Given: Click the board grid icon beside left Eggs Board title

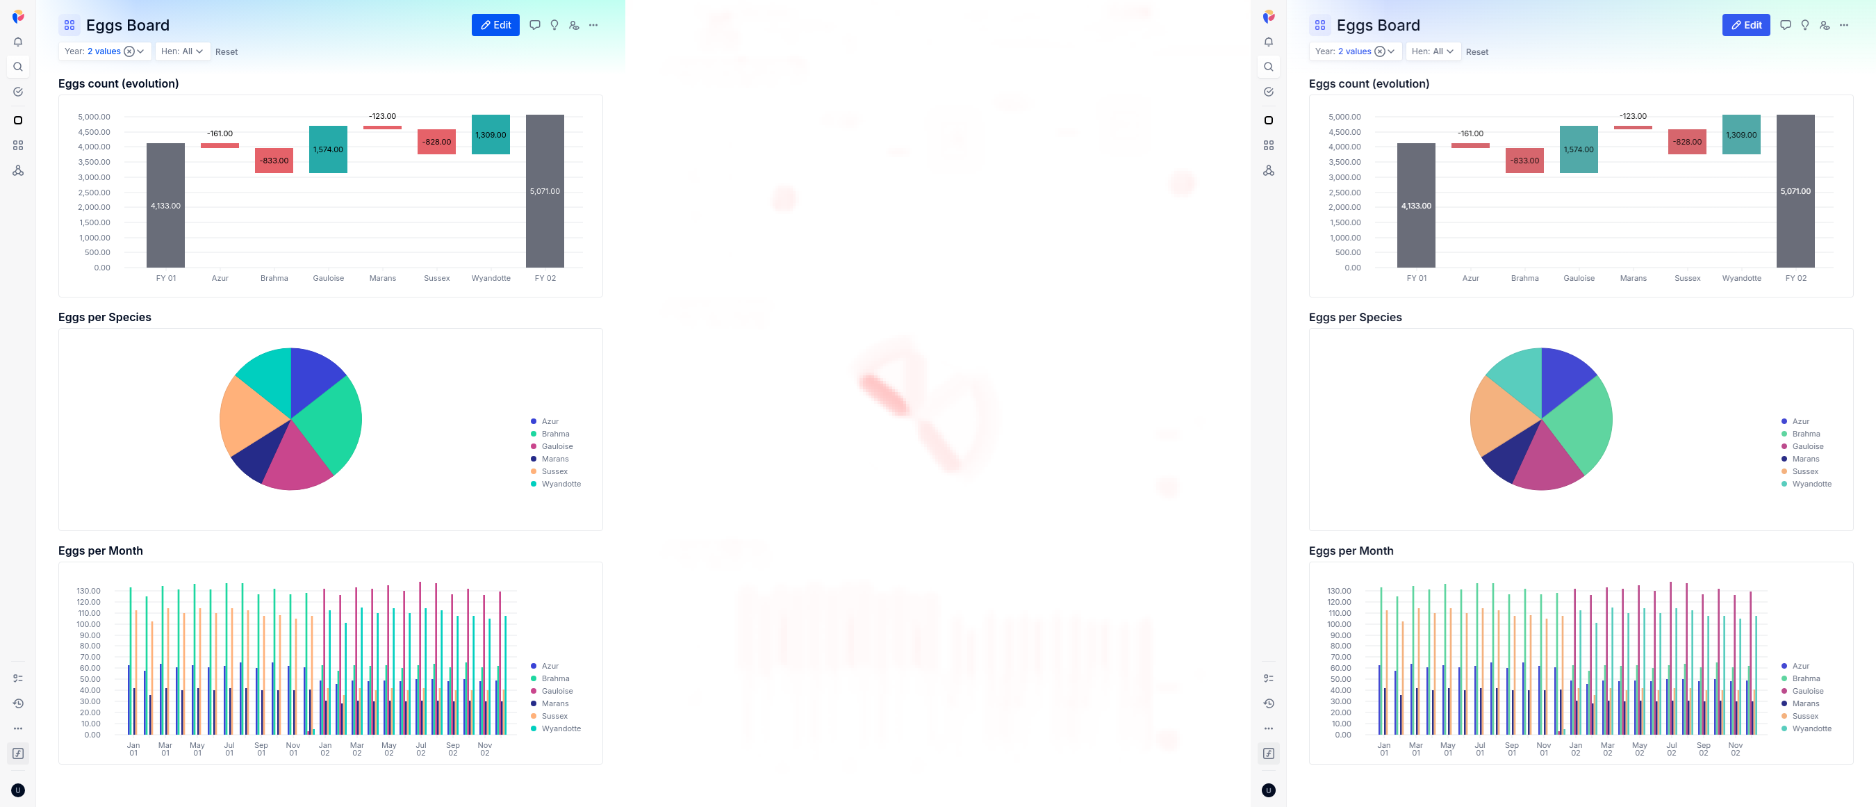Looking at the screenshot, I should (x=69, y=25).
